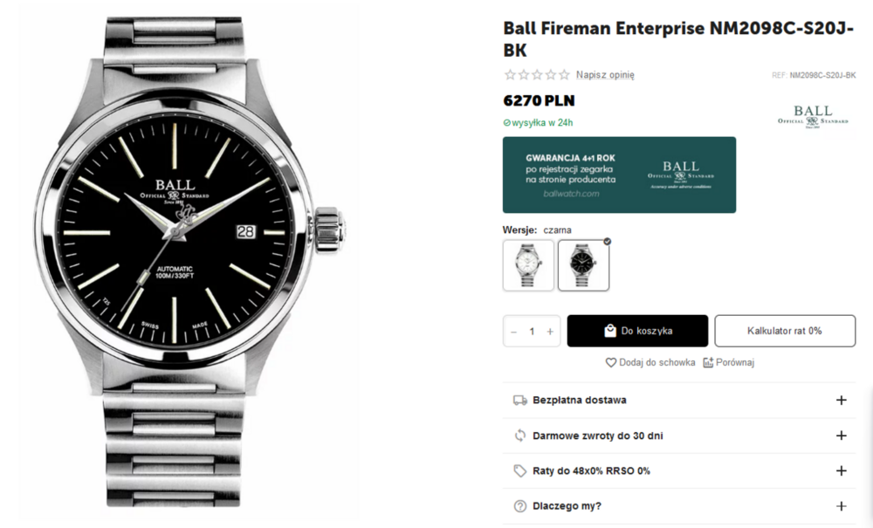Select the black dial watch version
873x528 pixels.
click(583, 265)
